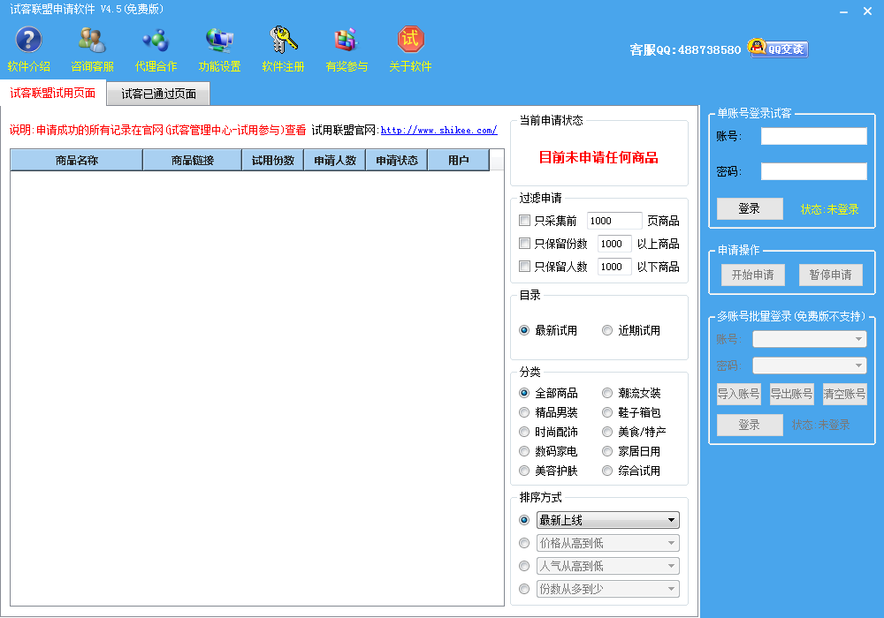The width and height of the screenshot is (884, 618).
Task: Click the 关于软件 red 试 icon
Action: [x=410, y=40]
